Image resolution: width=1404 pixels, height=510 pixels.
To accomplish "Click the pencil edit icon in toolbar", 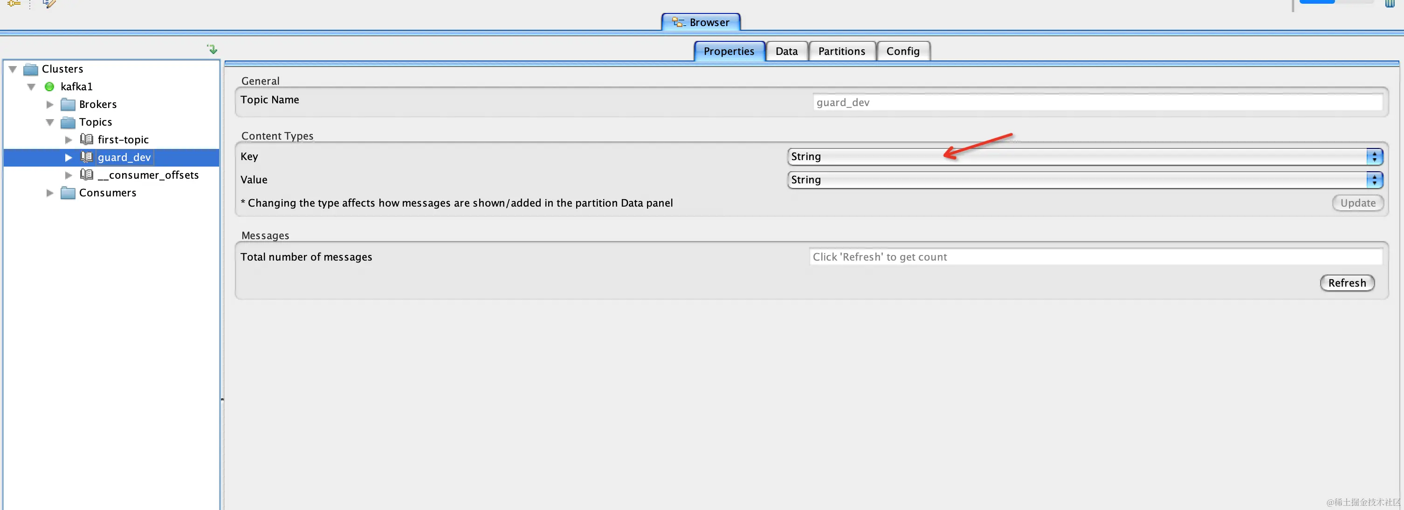I will (x=49, y=3).
